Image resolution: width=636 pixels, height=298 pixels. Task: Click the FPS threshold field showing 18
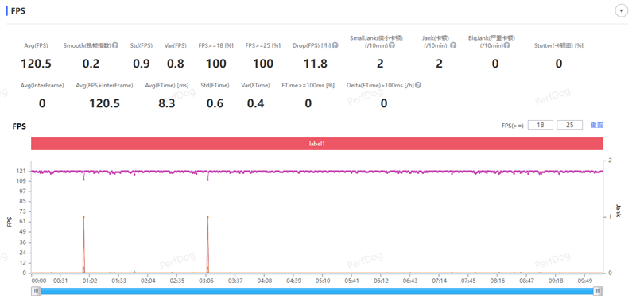(x=541, y=125)
